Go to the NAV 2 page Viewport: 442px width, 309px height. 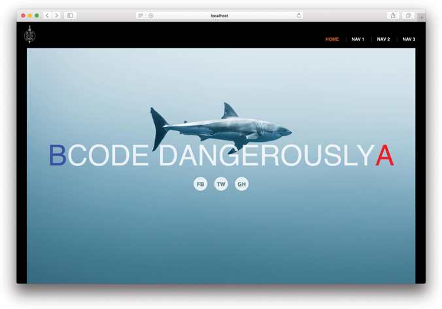(x=383, y=39)
